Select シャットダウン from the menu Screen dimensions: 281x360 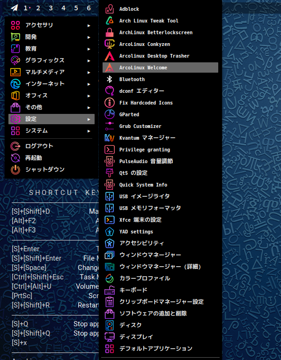coord(52,169)
